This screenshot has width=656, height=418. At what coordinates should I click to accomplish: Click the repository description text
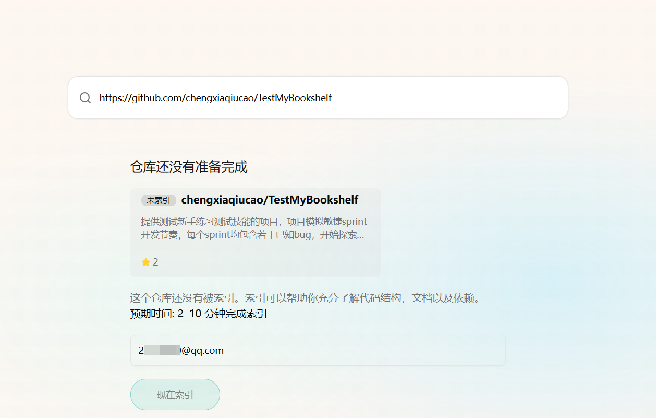[254, 229]
